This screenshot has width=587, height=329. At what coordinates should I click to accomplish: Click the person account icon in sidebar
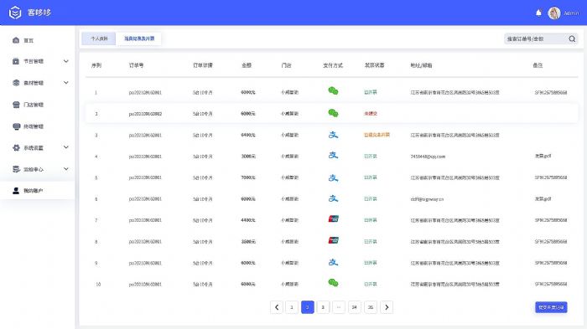(16, 191)
